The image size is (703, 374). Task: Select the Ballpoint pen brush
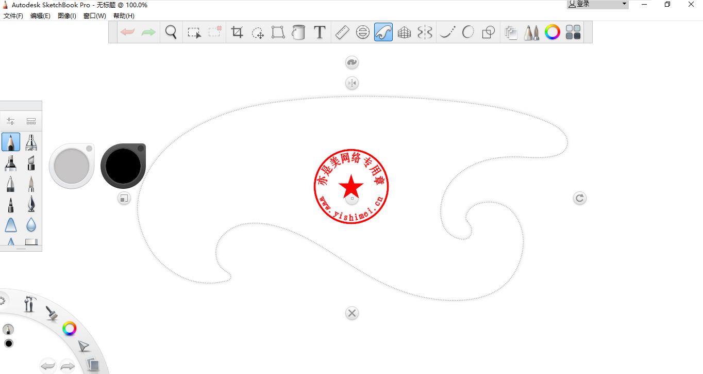point(11,184)
